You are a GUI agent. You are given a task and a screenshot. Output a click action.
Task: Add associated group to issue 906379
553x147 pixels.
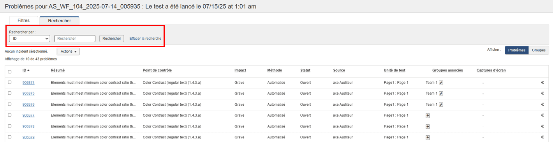tap(428, 137)
